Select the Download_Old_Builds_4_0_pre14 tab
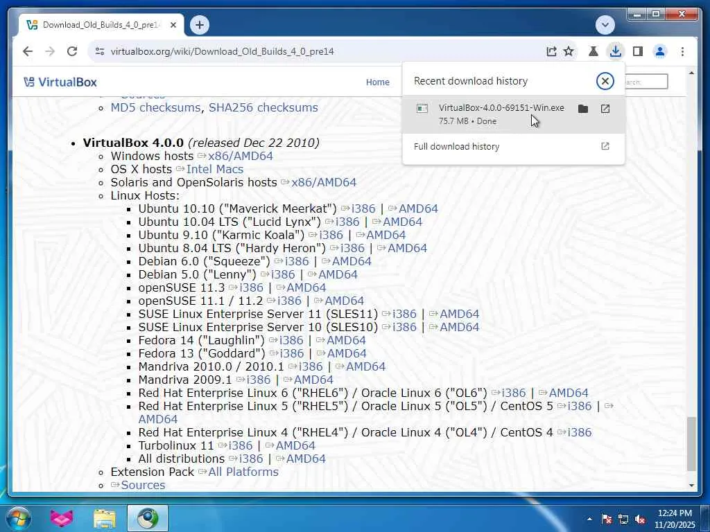 (101, 25)
